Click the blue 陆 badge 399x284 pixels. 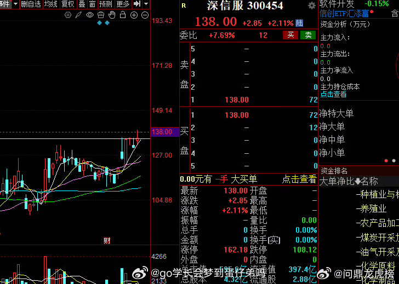[x=299, y=23]
